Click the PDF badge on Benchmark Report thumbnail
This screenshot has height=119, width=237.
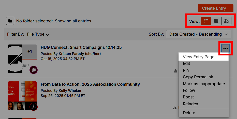coord(34,107)
